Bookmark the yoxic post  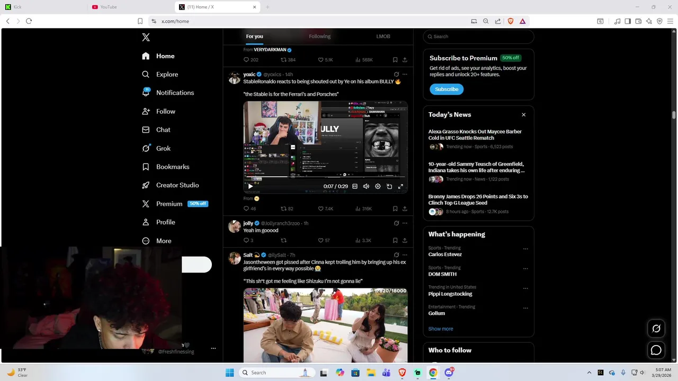[395, 208]
